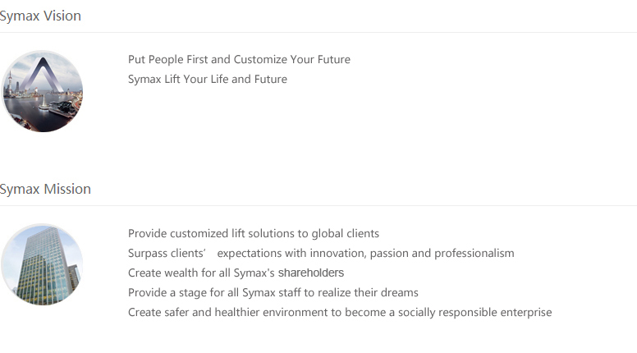
Task: Click the Symax Mission glass building image
Action: (42, 264)
